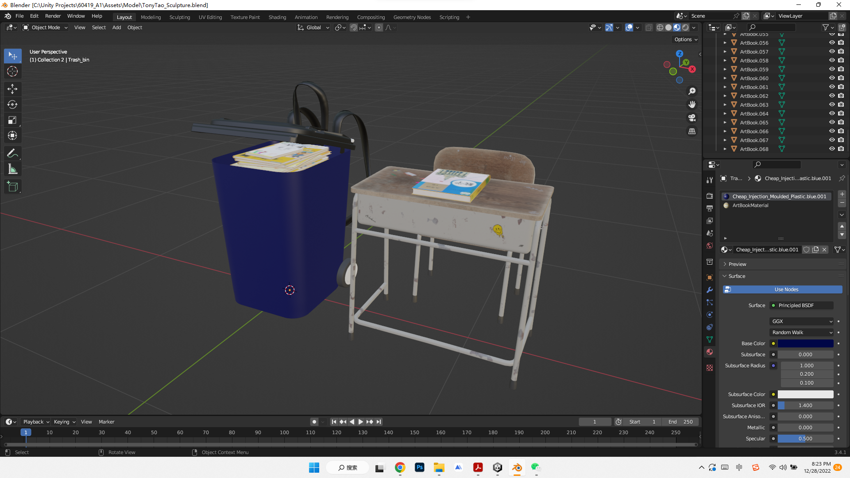Select the Scale tool
This screenshot has width=850, height=478.
(x=12, y=120)
